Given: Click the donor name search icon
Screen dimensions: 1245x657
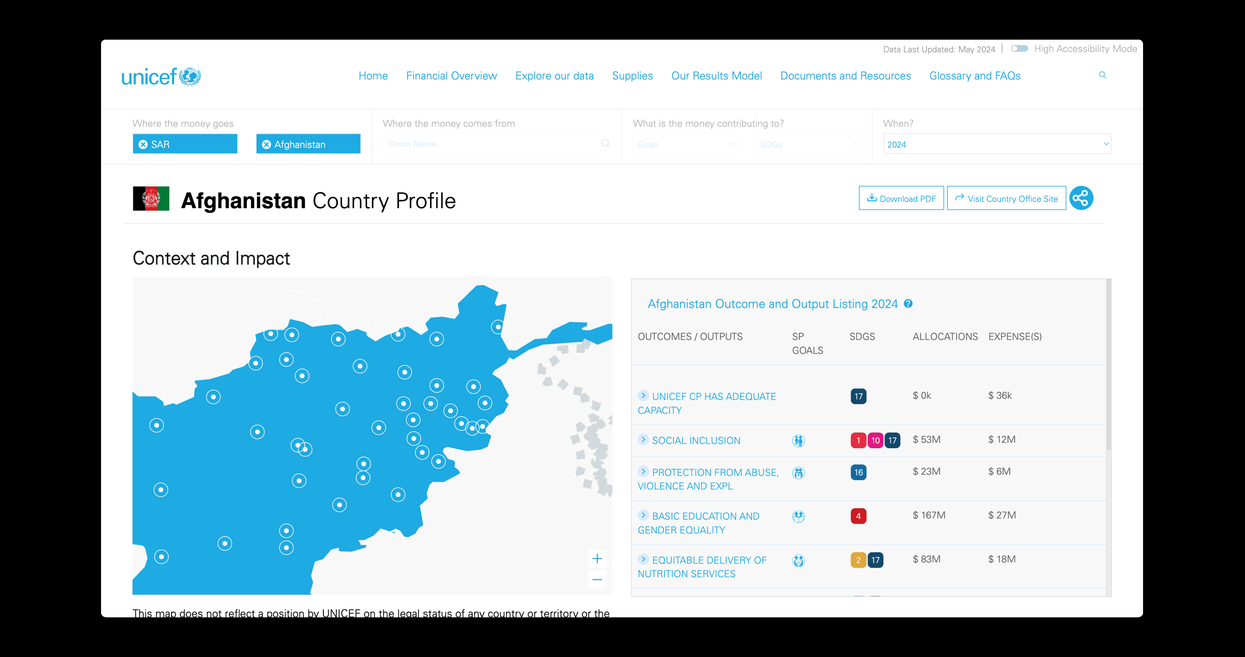Looking at the screenshot, I should (x=606, y=143).
